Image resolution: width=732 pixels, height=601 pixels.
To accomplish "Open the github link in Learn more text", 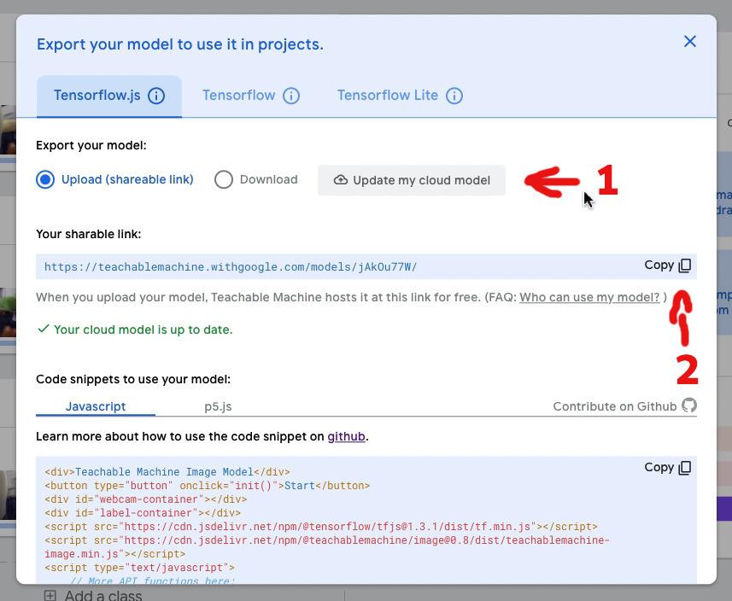I will click(346, 436).
